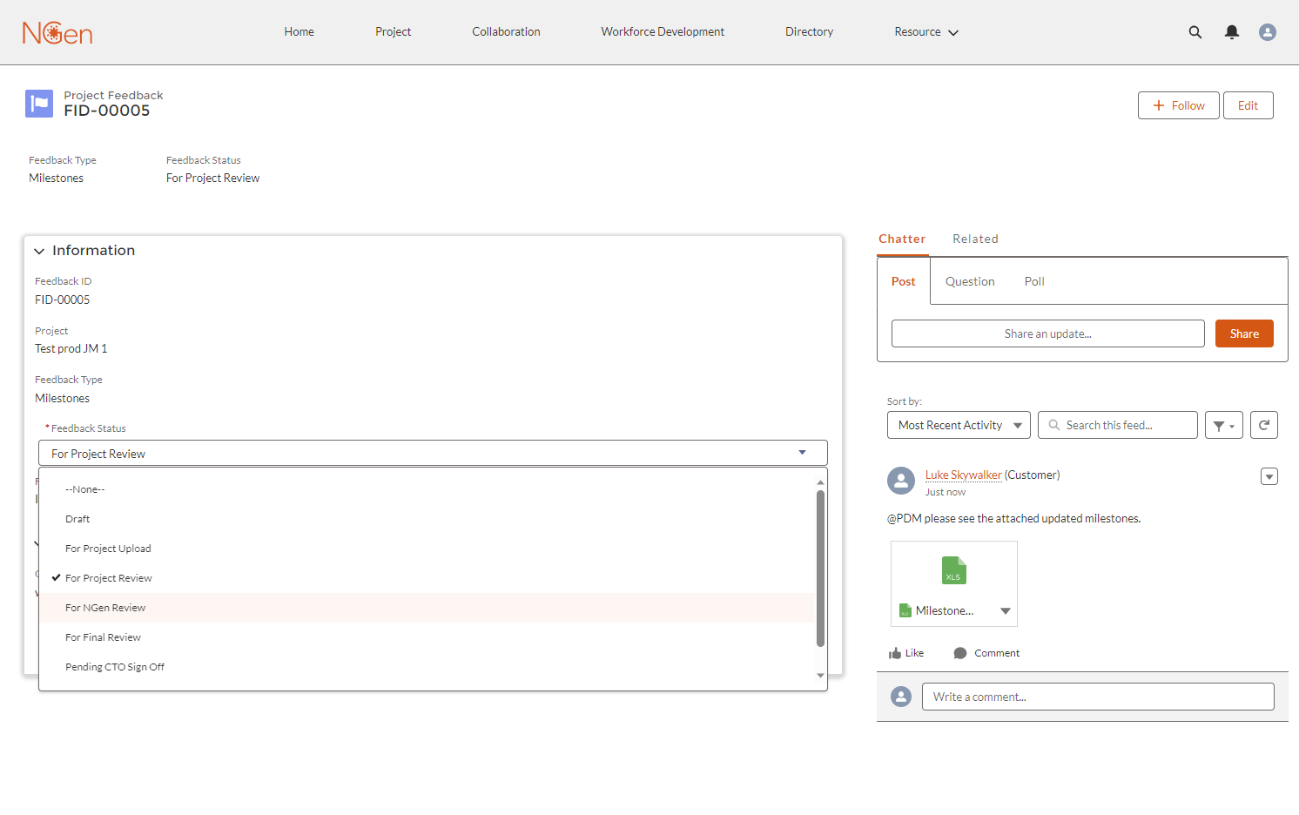Select the Poll publisher tab
The image size is (1299, 815).
[1034, 281]
